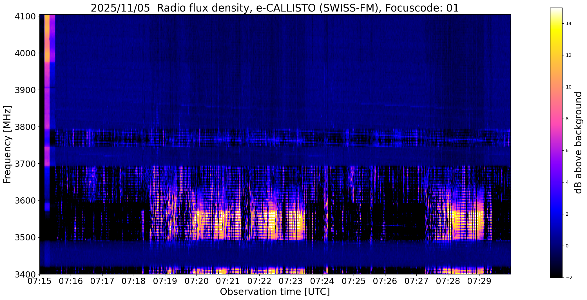The image size is (587, 300).
Task: Click the pink region of the colorbar near 8 dB
Action: (556, 119)
